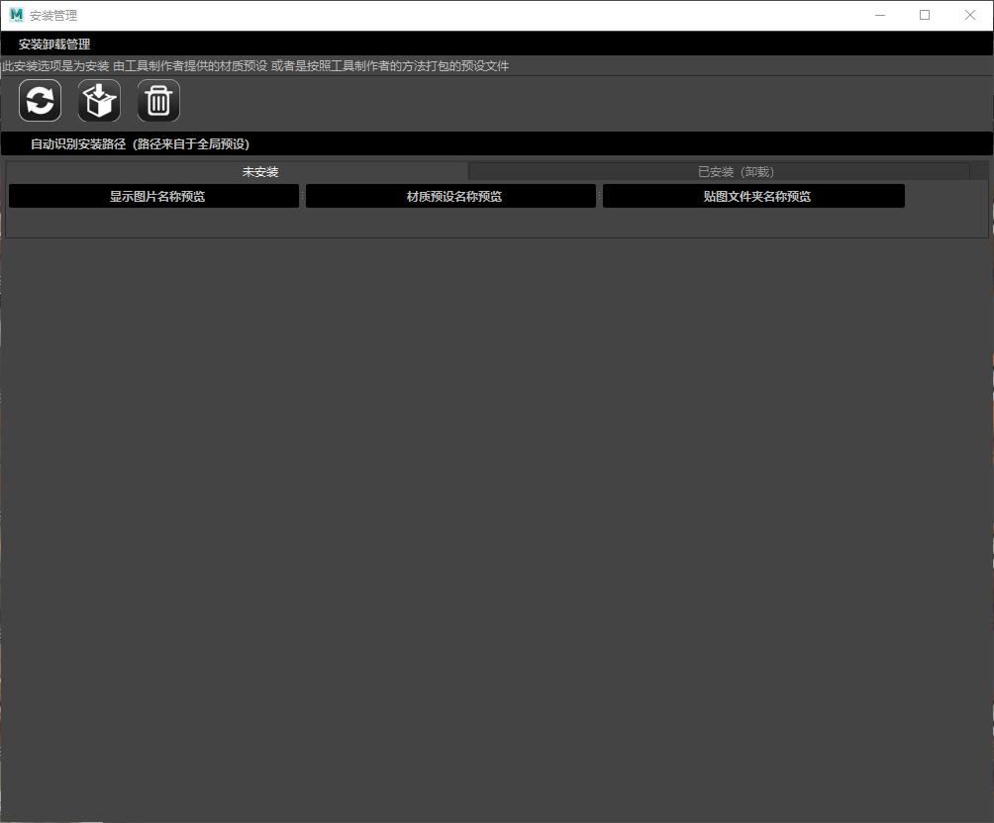The width and height of the screenshot is (994, 823).
Task: Click the 显示图片名称预览 column header
Action: pyautogui.click(x=154, y=196)
